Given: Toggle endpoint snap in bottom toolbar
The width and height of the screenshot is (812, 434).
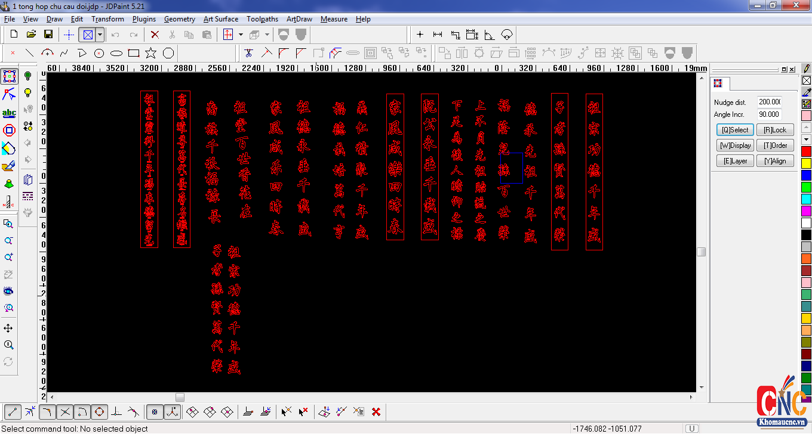Looking at the screenshot, I should (13, 411).
